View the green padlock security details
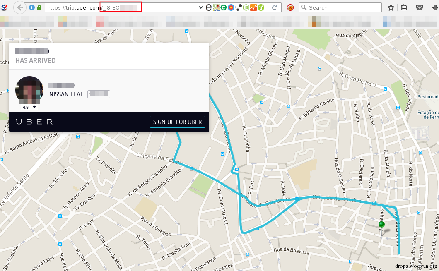This screenshot has width=439, height=271. point(39,7)
